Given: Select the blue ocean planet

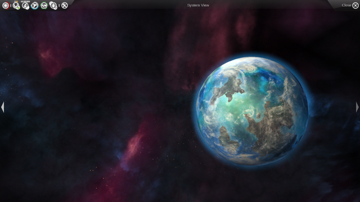Looking at the screenshot, I should coord(252,111).
